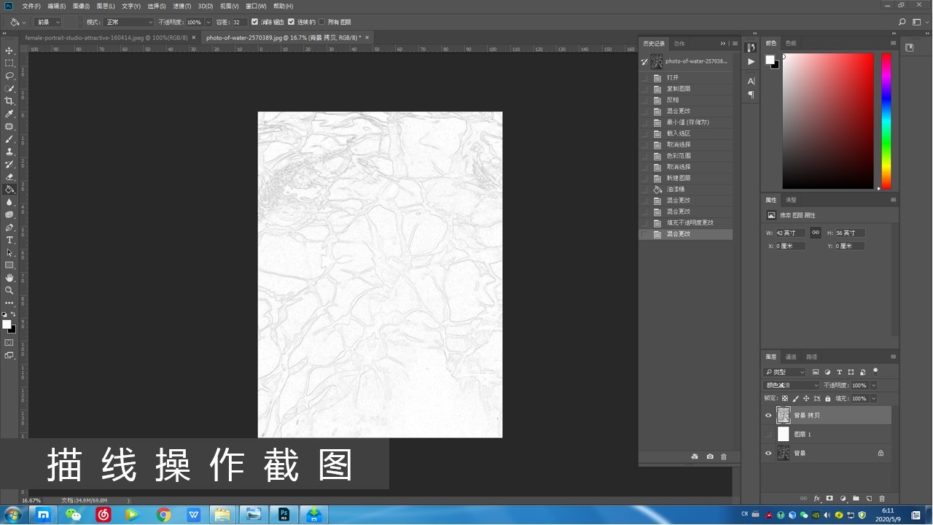Enable the 所有图层 checkbox

click(x=321, y=22)
